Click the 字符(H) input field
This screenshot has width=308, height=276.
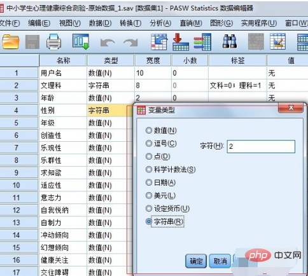[x=261, y=146]
